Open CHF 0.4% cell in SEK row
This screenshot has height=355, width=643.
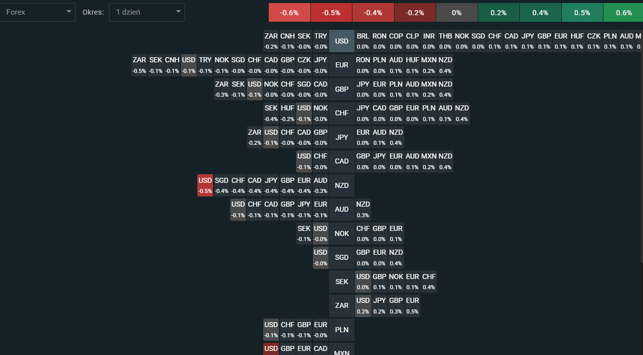pos(428,282)
